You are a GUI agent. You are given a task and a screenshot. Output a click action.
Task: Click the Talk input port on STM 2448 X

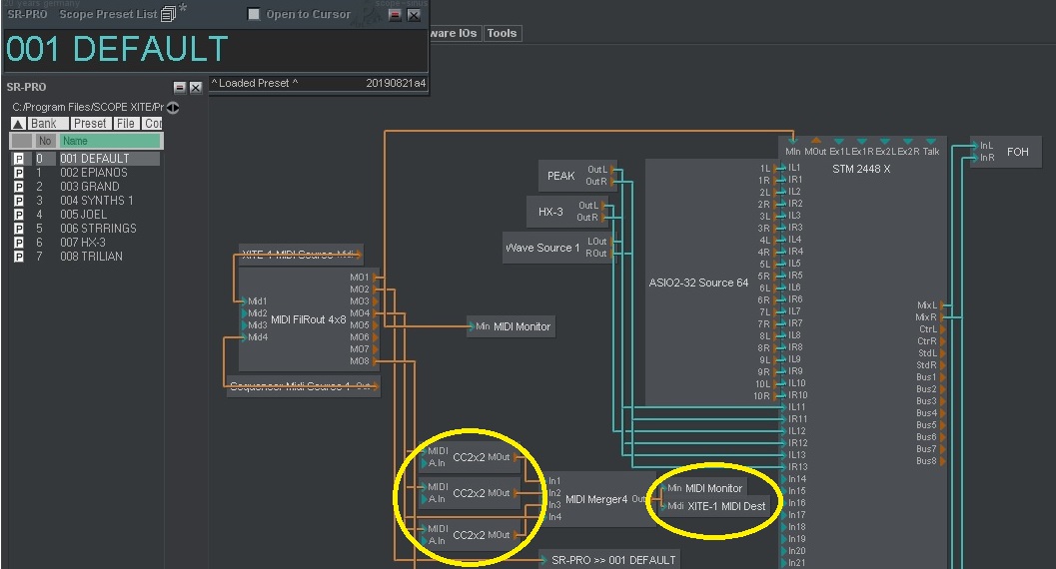(x=930, y=143)
